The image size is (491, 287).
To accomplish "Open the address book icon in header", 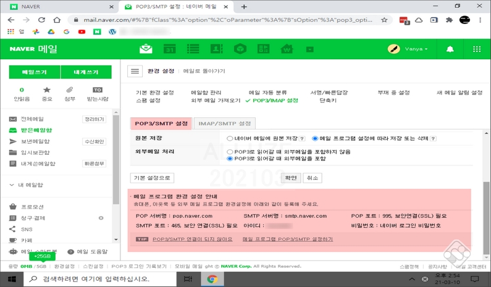I will pyautogui.click(x=216, y=49).
